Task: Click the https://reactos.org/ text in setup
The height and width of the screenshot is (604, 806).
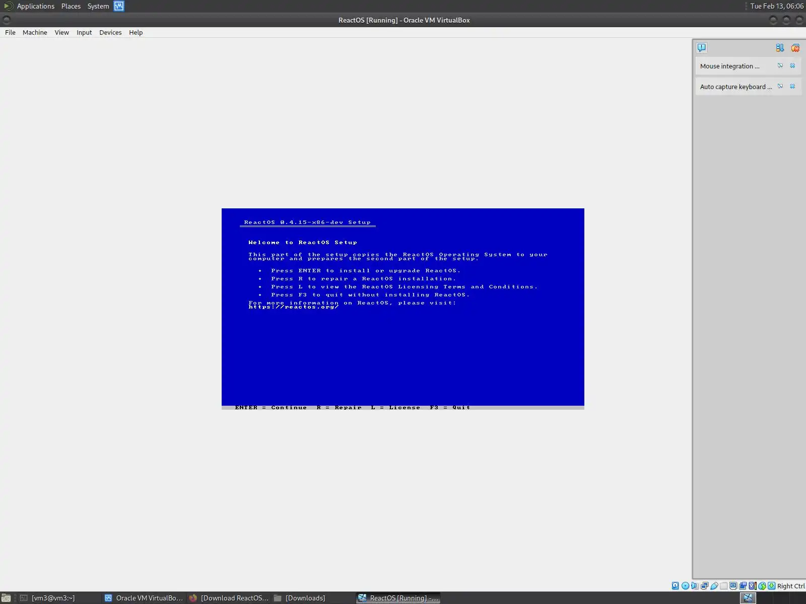Action: click(294, 307)
